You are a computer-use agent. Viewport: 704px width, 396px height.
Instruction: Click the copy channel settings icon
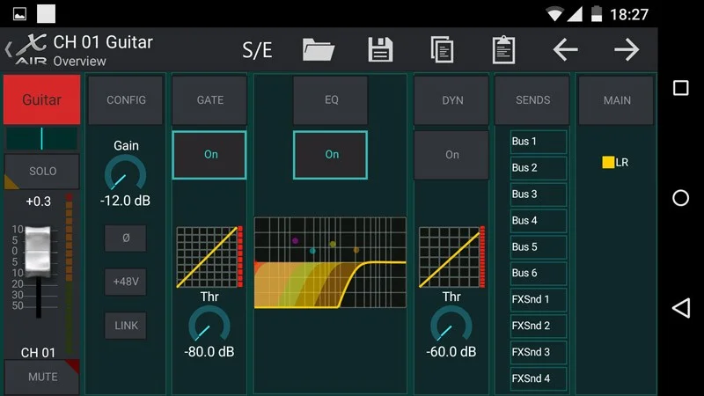442,49
